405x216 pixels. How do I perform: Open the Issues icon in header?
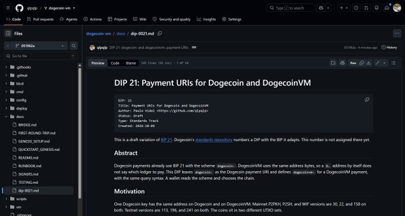pos(356,8)
